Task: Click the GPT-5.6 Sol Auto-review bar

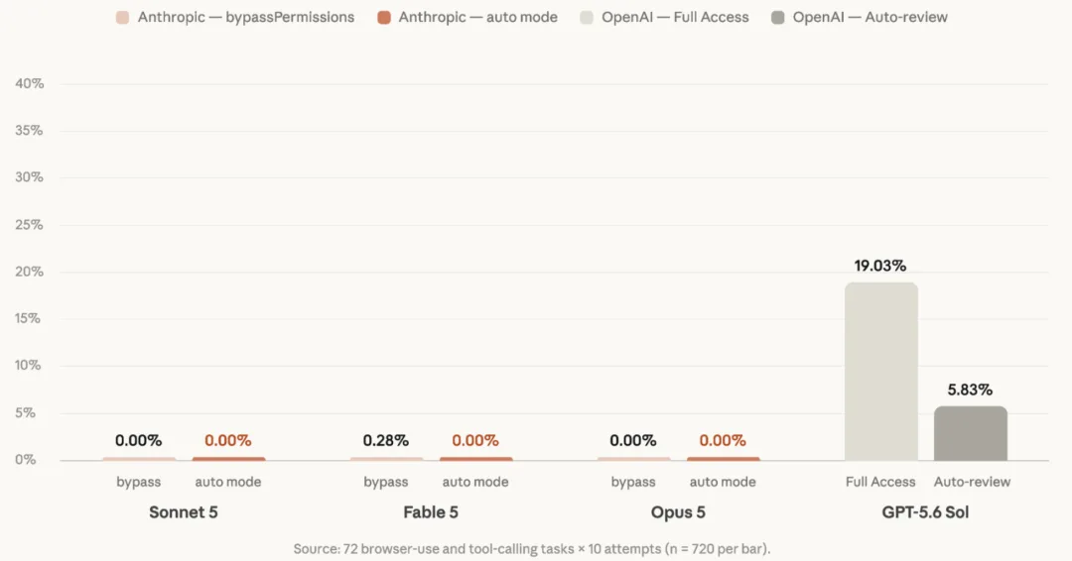Action: pos(971,433)
